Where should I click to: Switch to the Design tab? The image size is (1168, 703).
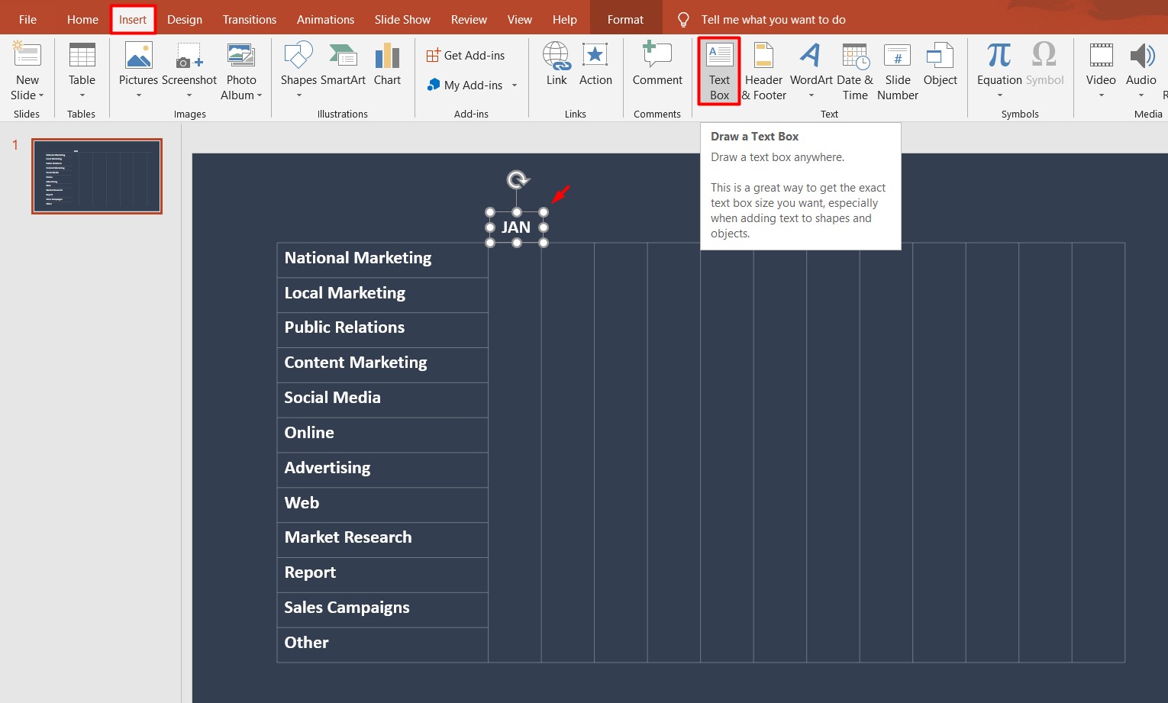click(x=184, y=18)
